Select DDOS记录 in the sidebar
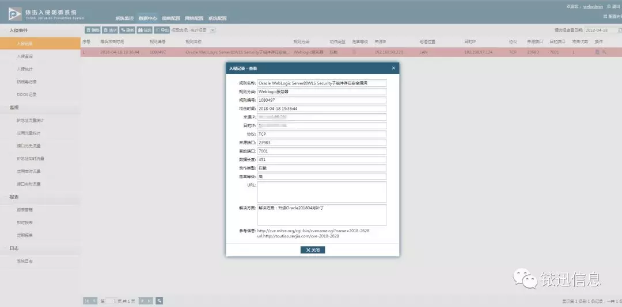 pos(40,94)
